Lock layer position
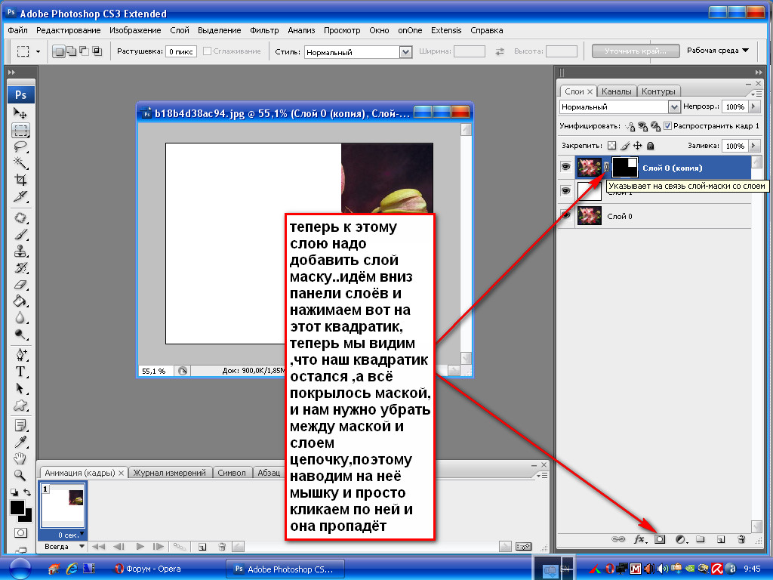This screenshot has width=773, height=580. pyautogui.click(x=637, y=146)
